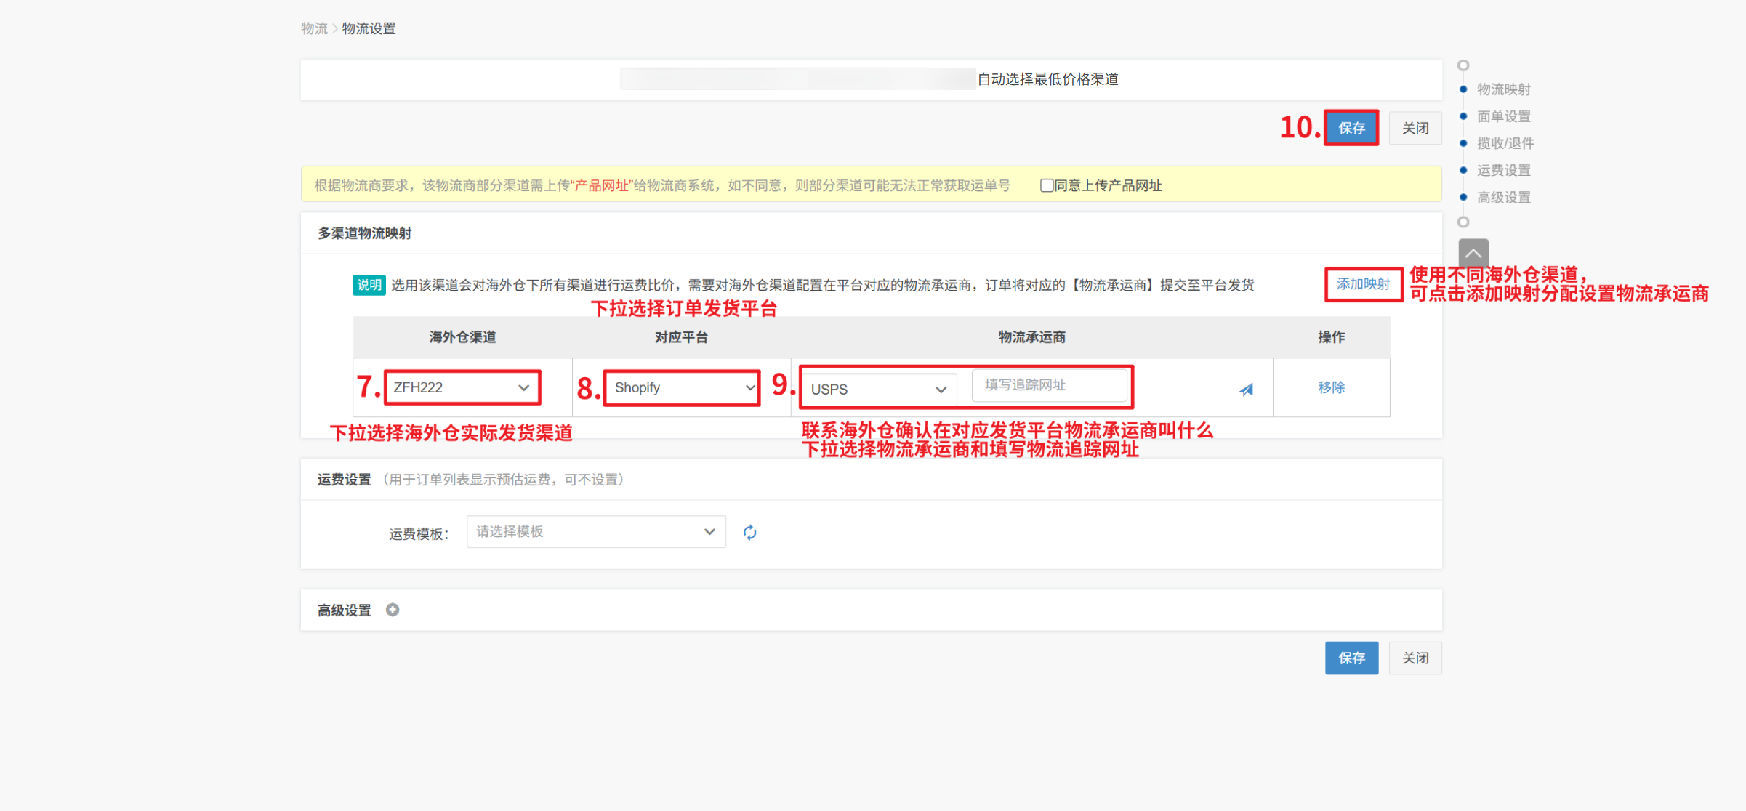Viewport: 1746px width, 811px height.
Task: Jump to 面单设置 in side navigation
Action: pyautogui.click(x=1503, y=116)
